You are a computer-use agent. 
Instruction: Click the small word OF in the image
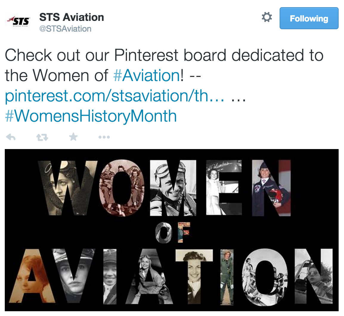pyautogui.click(x=173, y=232)
